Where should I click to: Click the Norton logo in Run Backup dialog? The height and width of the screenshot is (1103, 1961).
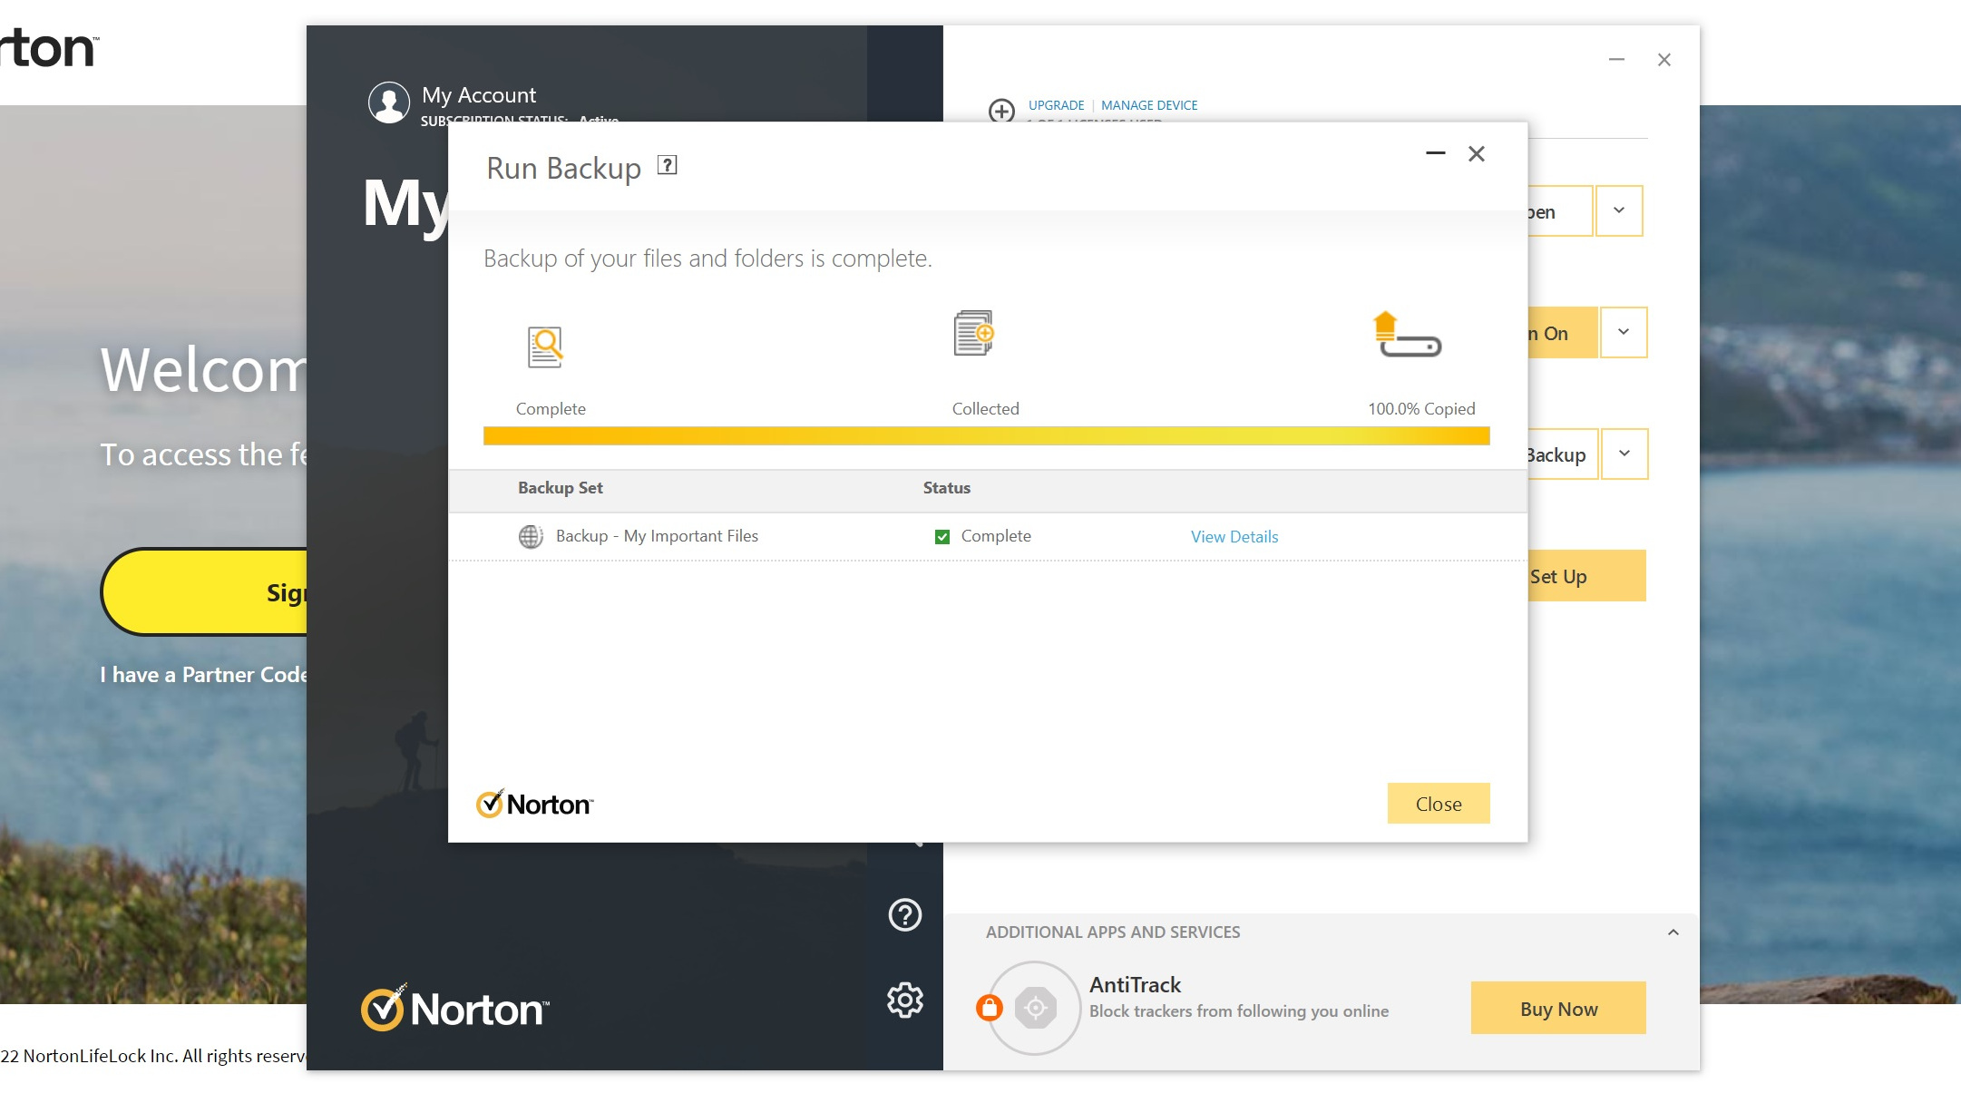[534, 804]
